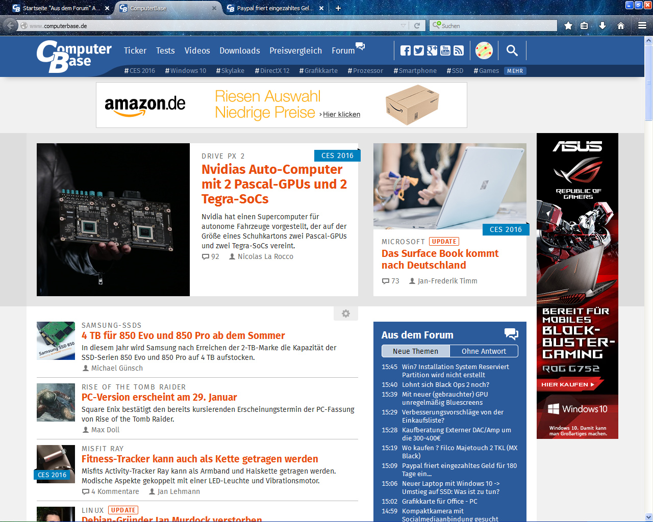This screenshot has height=522, width=653.
Task: Open site search magnifier icon
Action: point(512,50)
